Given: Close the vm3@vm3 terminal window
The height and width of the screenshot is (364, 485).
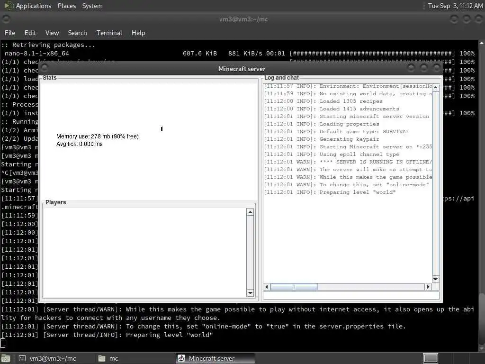Looking at the screenshot, I should (478, 19).
